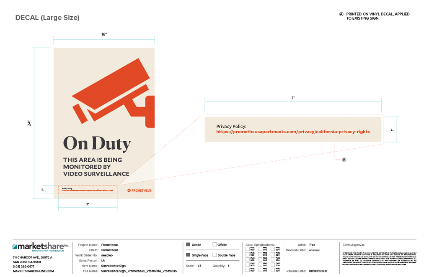
Task: Click the Release Date 00/00/00XX field
Action: point(318,271)
